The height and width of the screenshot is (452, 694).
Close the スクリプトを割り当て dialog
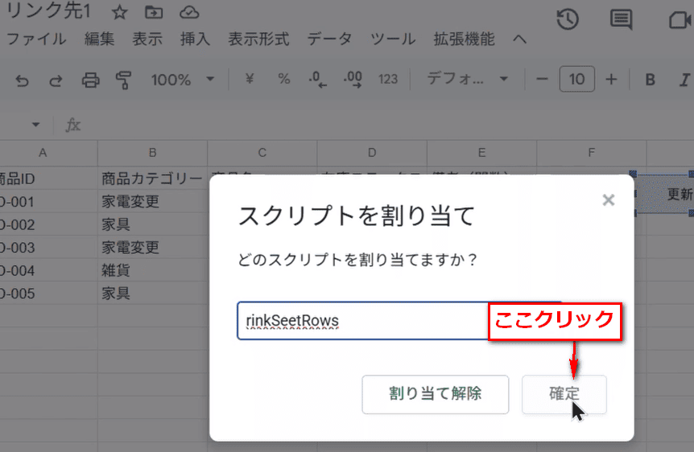point(609,200)
